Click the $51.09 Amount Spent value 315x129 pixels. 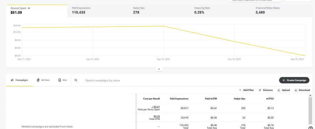click(16, 12)
